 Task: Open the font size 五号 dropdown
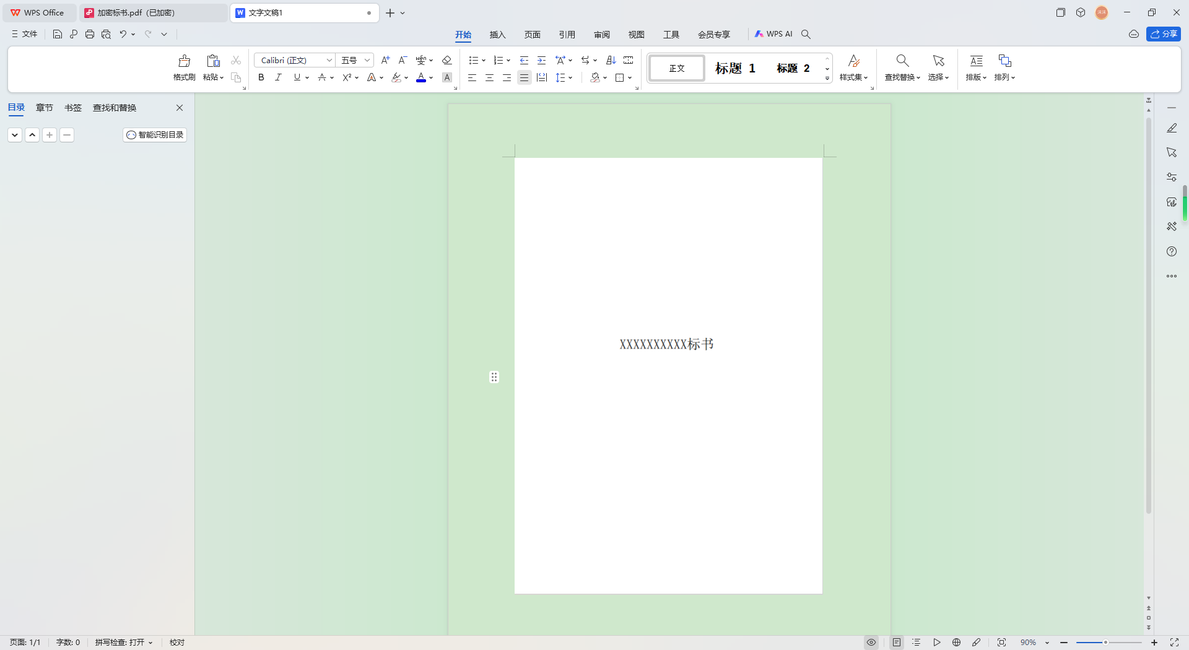pyautogui.click(x=367, y=60)
